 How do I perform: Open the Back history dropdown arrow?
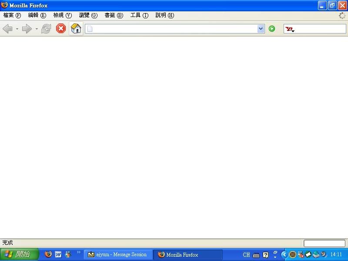17,29
